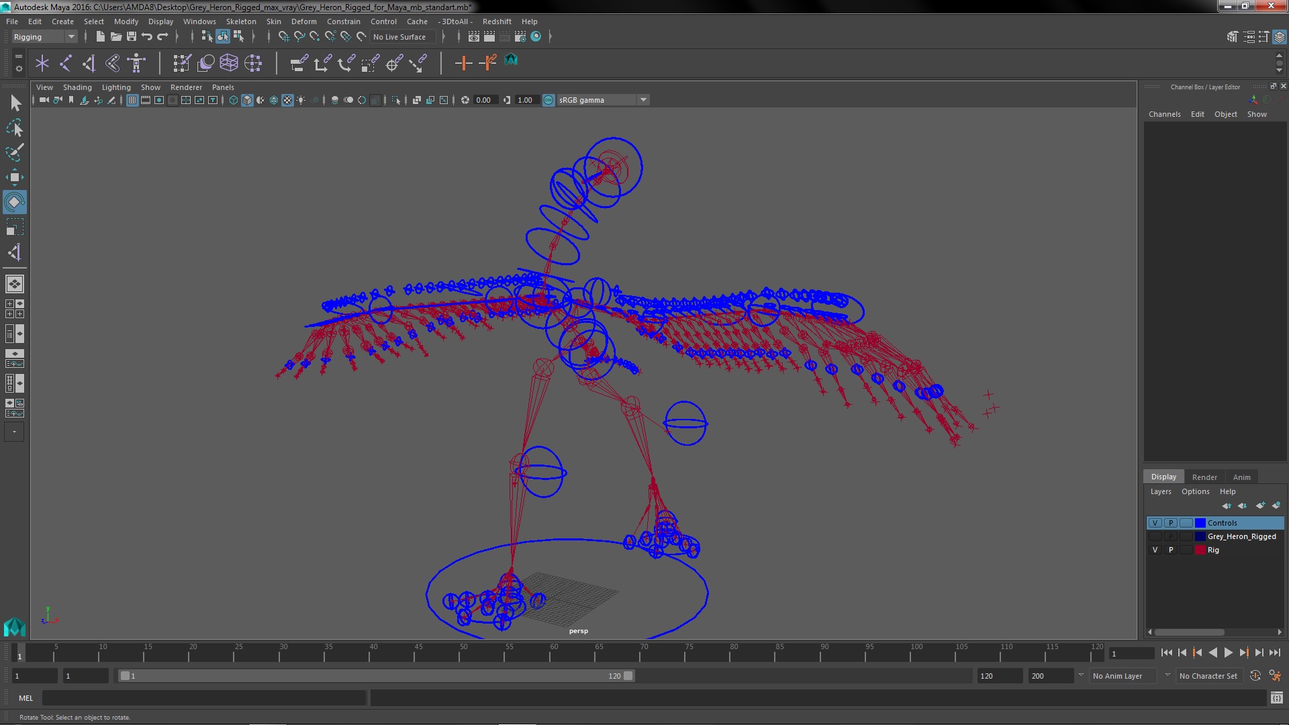This screenshot has width=1289, height=725.
Task: Enable visibility for Grey_Heron_Rigged layer
Action: click(x=1155, y=536)
